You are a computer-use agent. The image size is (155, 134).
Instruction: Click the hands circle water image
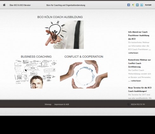(x=84, y=74)
